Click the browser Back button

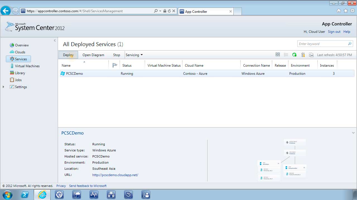pos(6,11)
